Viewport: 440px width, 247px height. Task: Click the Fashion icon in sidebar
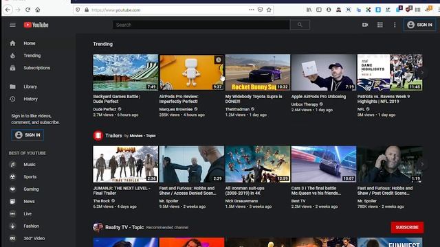pos(12,226)
